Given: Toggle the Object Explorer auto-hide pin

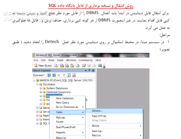Looking at the screenshot, I should 89,70.
